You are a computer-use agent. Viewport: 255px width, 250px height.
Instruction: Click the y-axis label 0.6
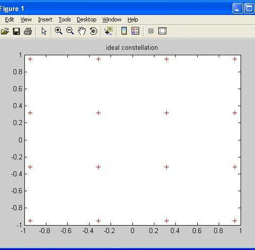click(17, 89)
